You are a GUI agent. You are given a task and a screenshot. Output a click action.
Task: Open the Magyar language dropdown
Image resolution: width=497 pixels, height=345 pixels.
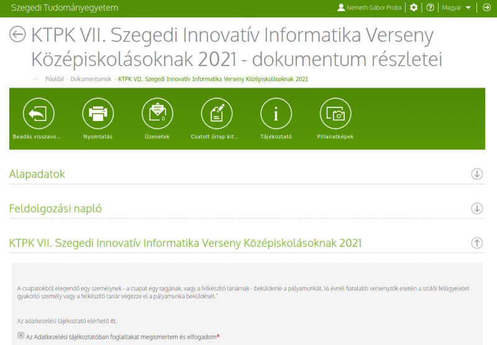(456, 7)
